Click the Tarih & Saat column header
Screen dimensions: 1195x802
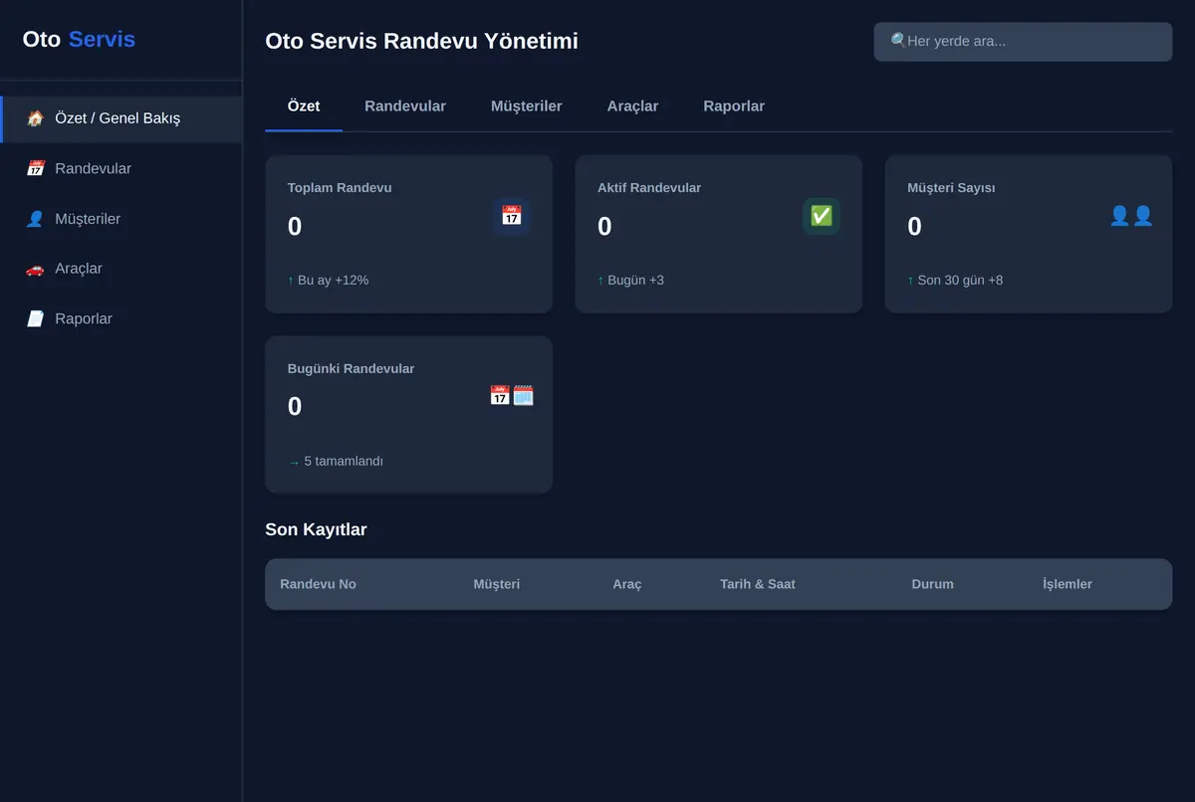(758, 584)
